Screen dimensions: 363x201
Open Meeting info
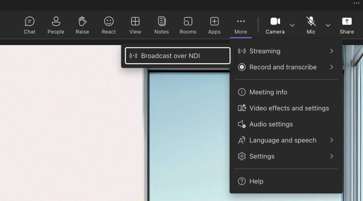point(286,92)
